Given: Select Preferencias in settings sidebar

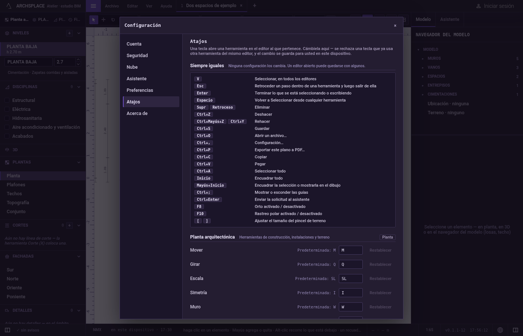Looking at the screenshot, I should [x=151, y=90].
